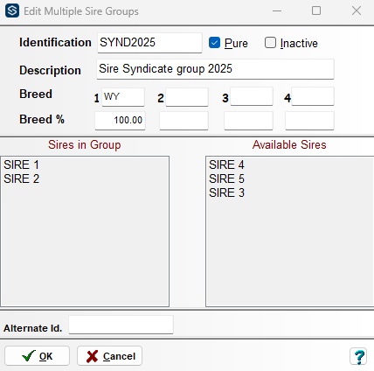374x371 pixels.
Task: Click the green checkmark on OK
Action: pos(29,356)
